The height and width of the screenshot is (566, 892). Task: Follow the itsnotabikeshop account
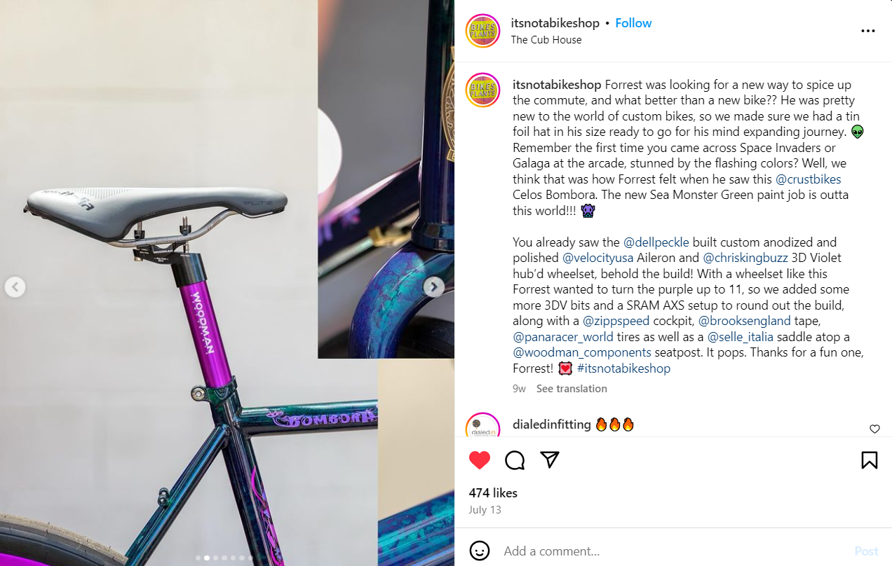point(633,23)
